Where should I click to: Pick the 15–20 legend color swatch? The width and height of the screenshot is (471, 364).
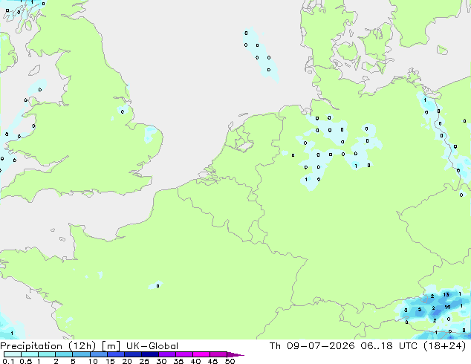point(115,354)
